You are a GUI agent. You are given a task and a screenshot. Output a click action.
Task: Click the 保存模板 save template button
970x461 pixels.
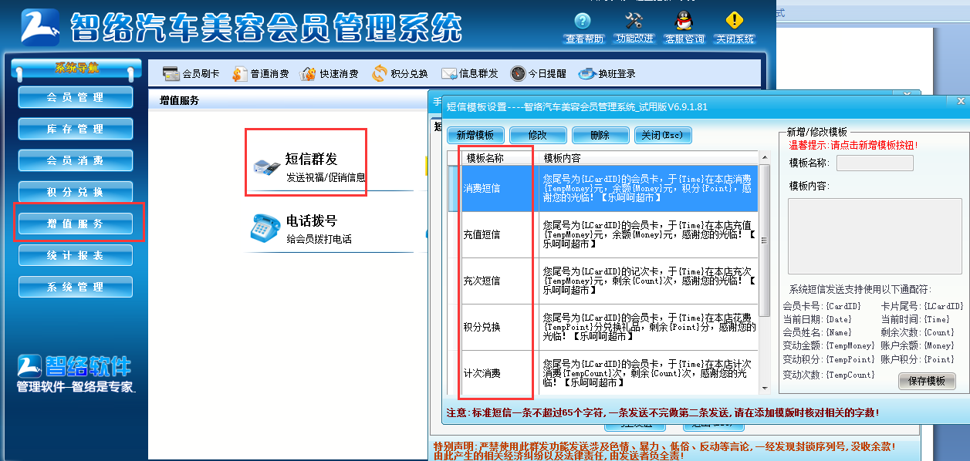tap(926, 381)
